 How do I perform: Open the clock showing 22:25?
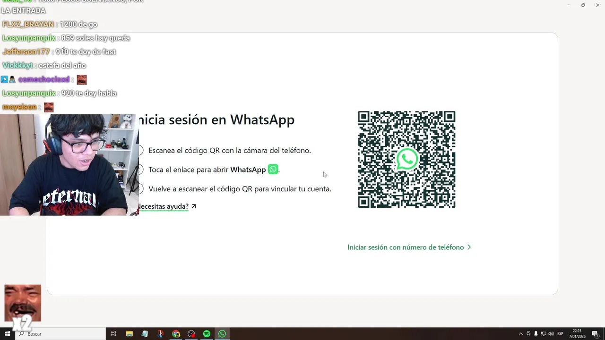(x=577, y=334)
